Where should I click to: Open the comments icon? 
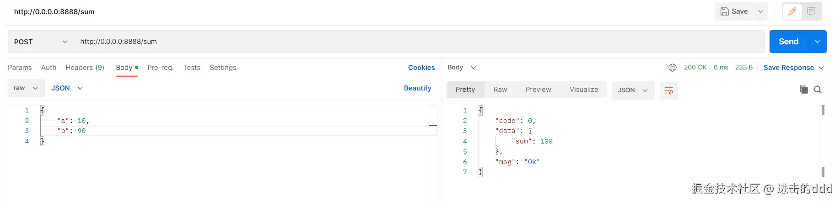tap(811, 11)
